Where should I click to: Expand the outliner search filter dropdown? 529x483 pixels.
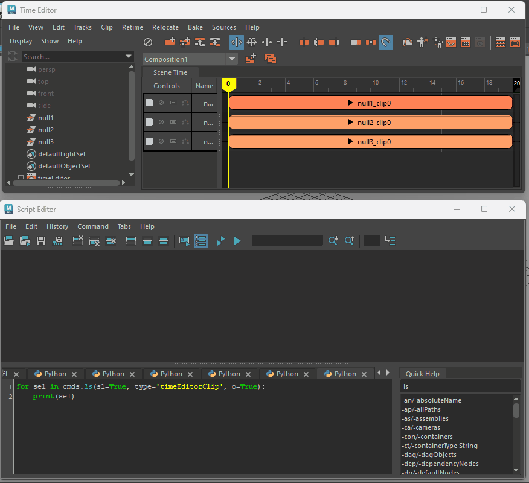[x=129, y=57]
